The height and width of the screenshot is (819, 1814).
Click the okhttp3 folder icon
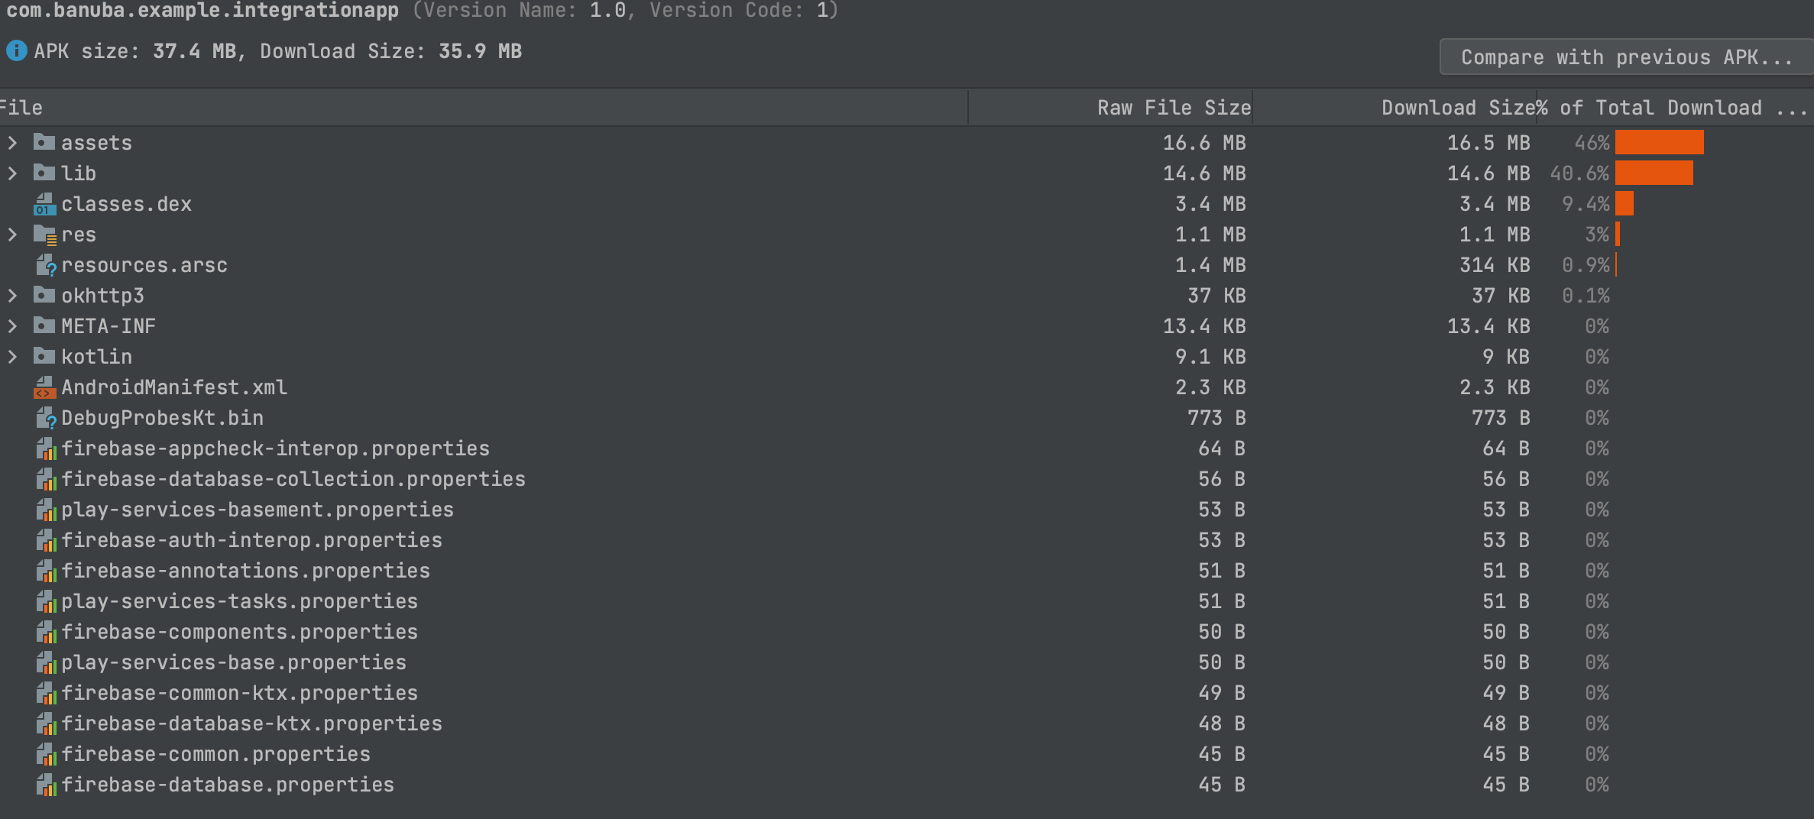click(x=44, y=295)
